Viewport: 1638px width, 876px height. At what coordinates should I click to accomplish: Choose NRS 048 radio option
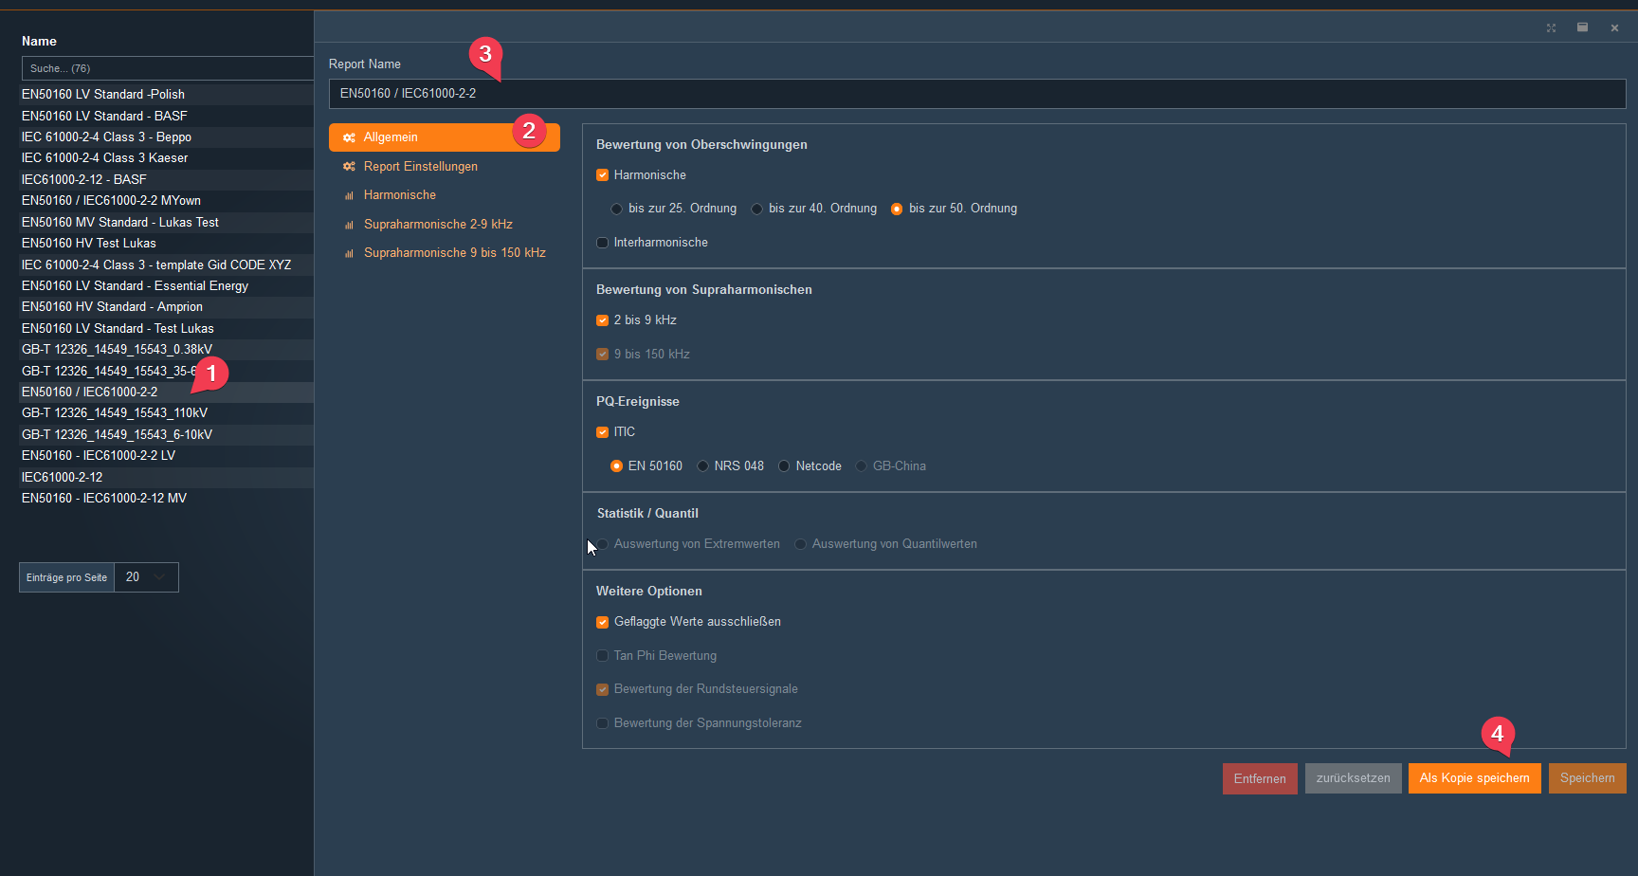[702, 466]
